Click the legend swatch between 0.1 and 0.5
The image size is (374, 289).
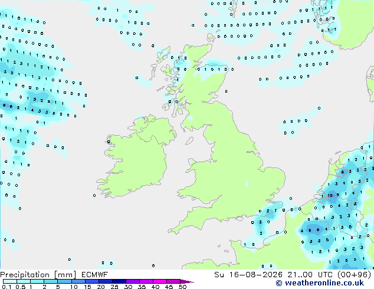pos(10,281)
